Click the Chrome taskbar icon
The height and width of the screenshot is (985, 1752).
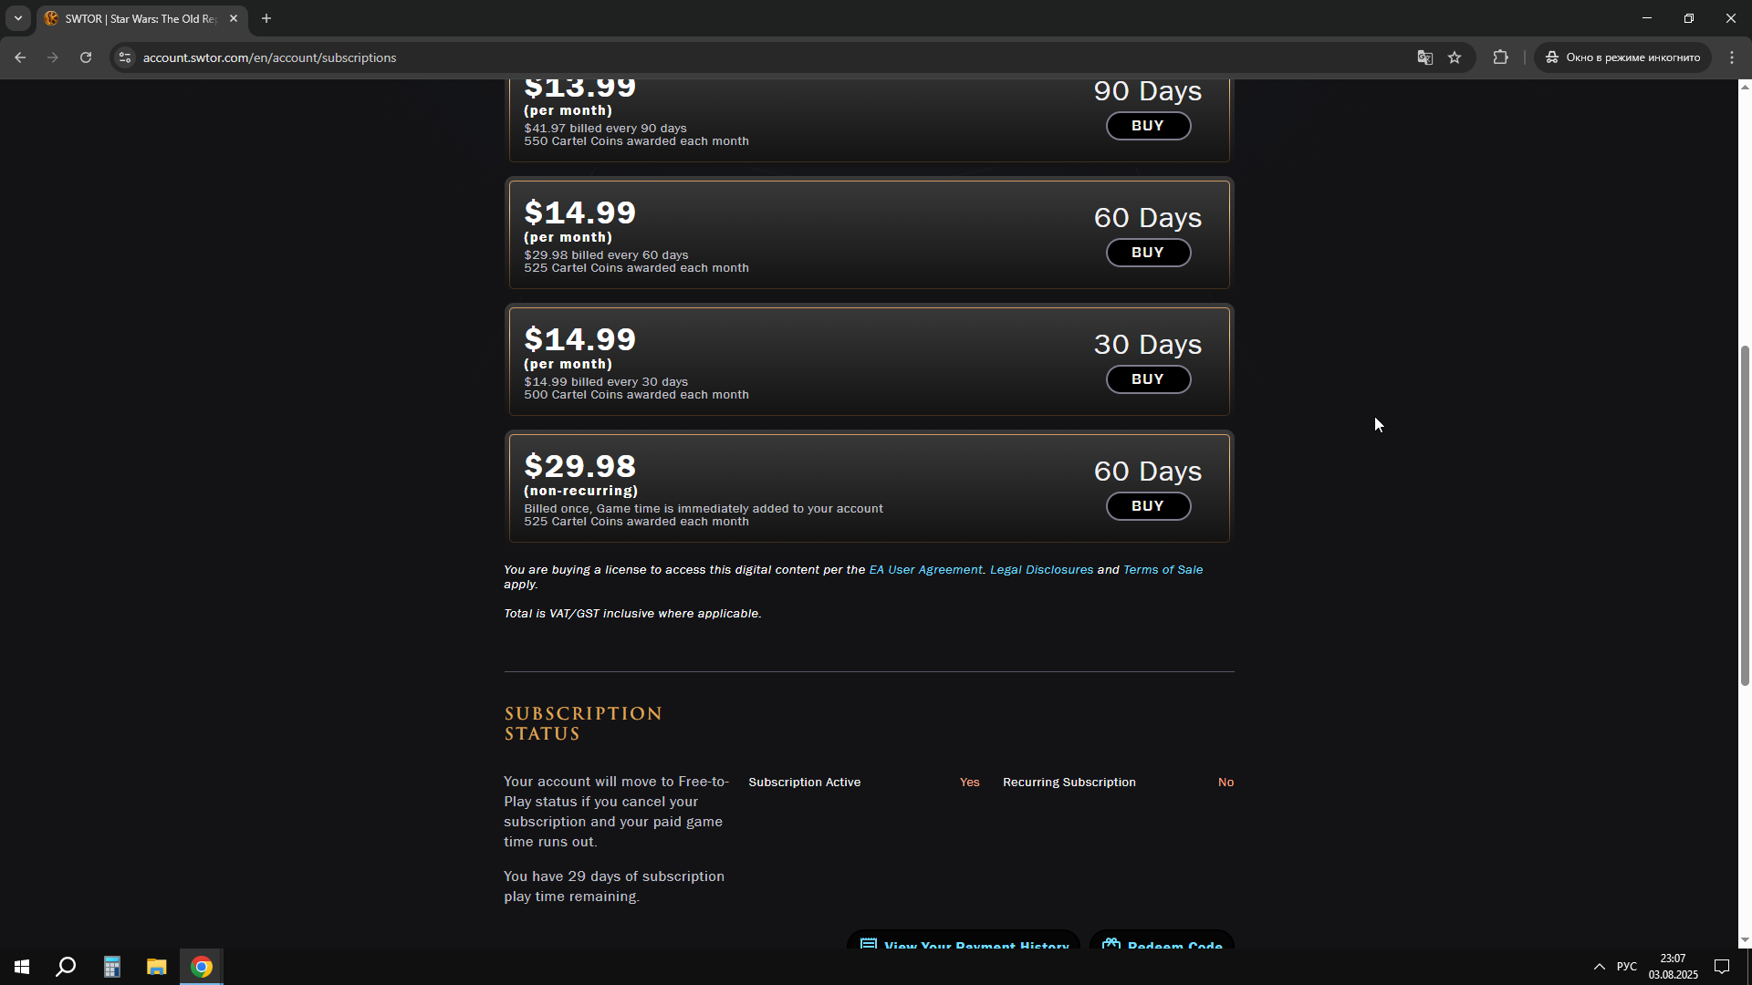[202, 967]
